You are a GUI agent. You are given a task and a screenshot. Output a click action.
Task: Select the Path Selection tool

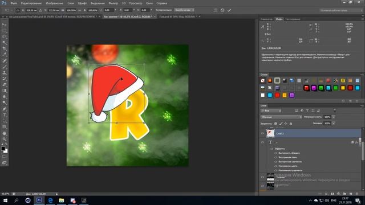pos(4,121)
